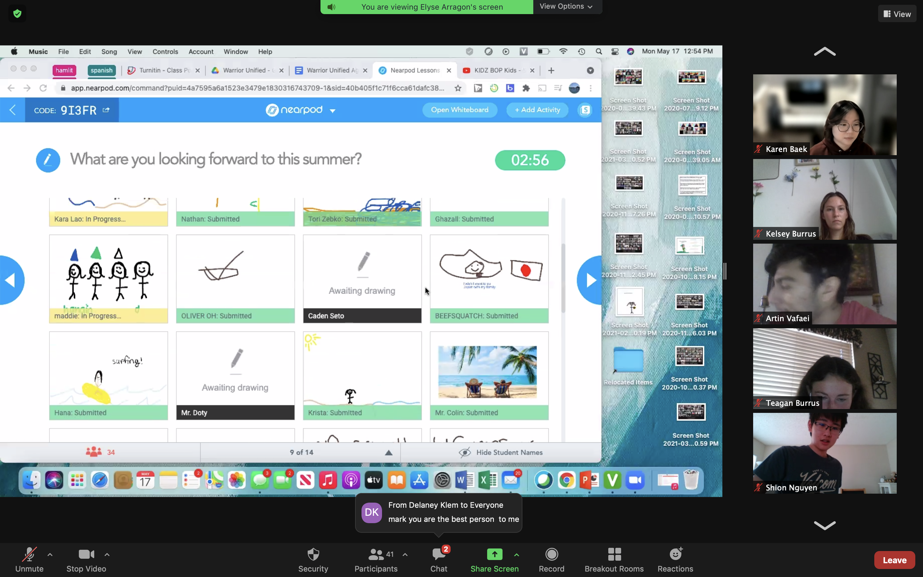Click the 02:56 timer pill
Screen dimensions: 923x577
coord(530,160)
